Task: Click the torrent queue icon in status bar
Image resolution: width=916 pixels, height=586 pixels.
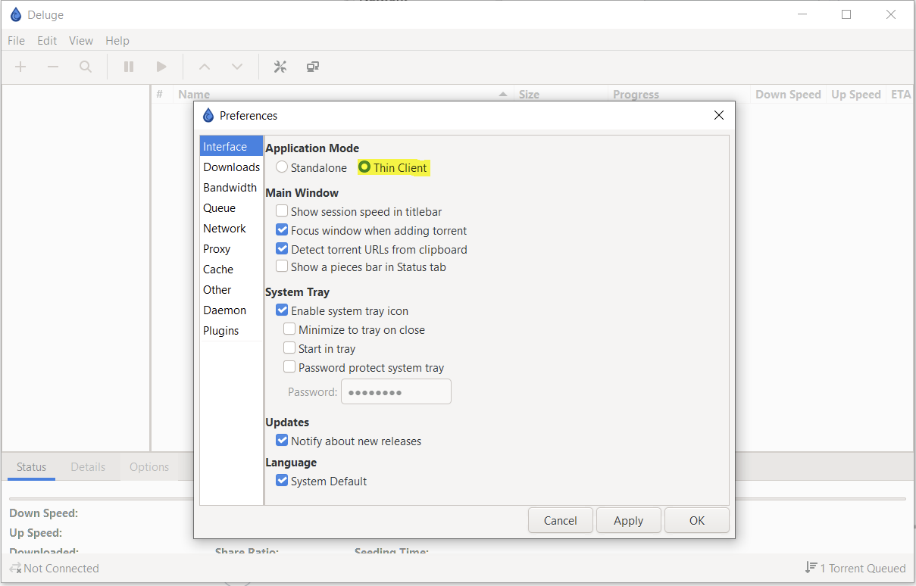Action: pyautogui.click(x=811, y=568)
